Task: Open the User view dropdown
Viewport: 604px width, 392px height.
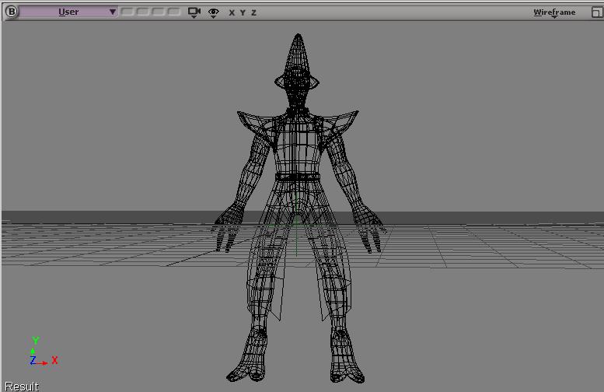Action: coord(68,12)
